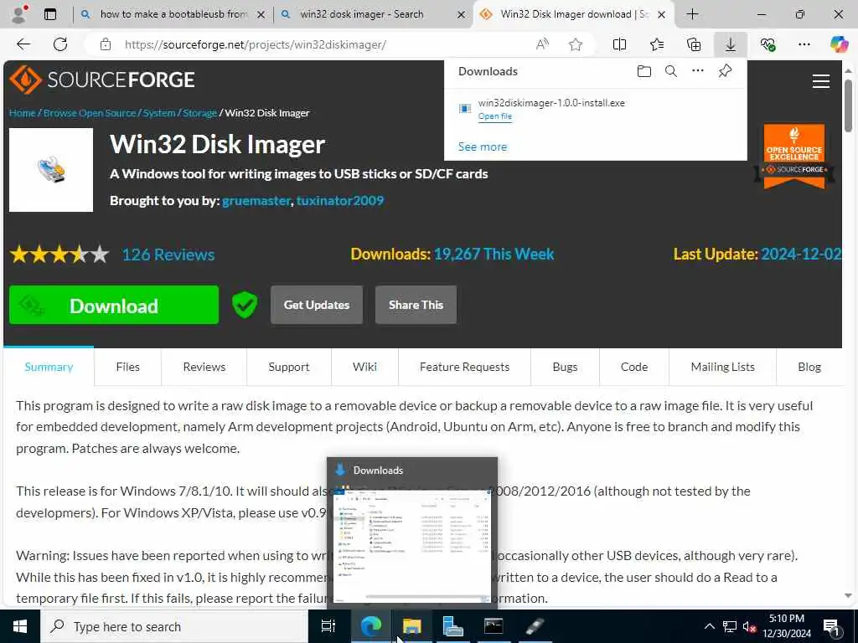Open the Windows Start menu
This screenshot has width=858, height=643.
(x=20, y=626)
